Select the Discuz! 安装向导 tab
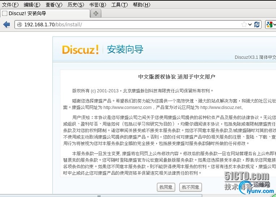 tap(45, 13)
